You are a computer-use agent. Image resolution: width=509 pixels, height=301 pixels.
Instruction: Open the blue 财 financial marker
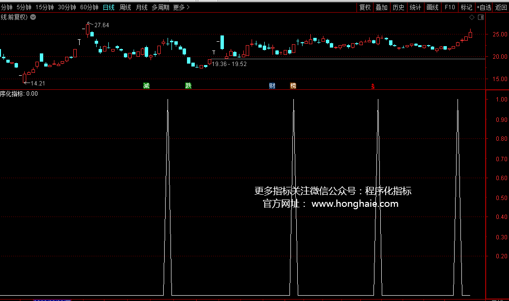pos(272,86)
